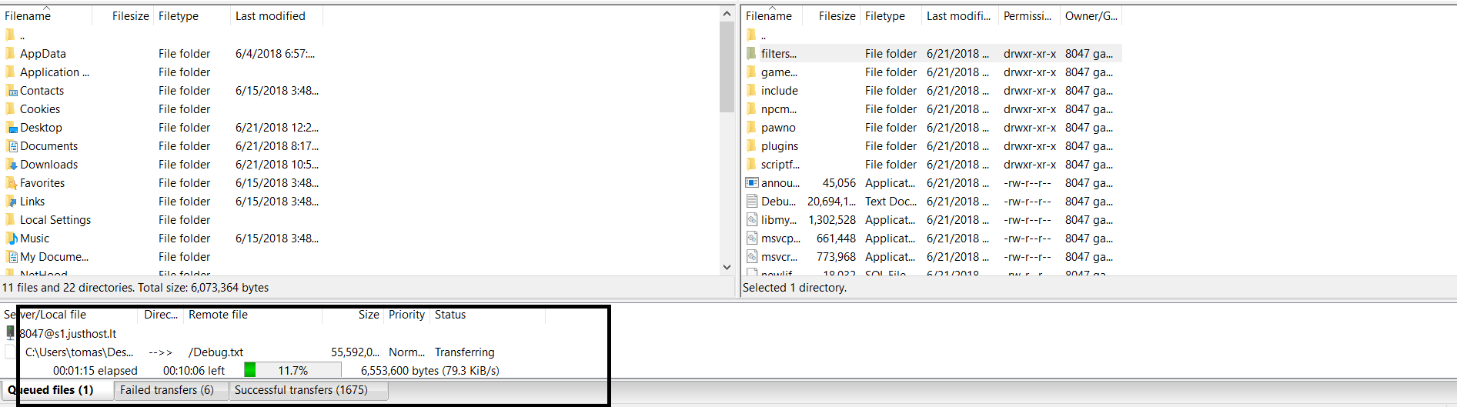The height and width of the screenshot is (407, 1457).
Task: Click the AppData folder icon in local pane
Action: pyautogui.click(x=10, y=53)
